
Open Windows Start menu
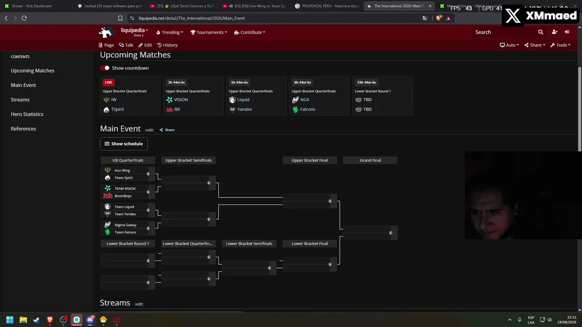(10, 320)
